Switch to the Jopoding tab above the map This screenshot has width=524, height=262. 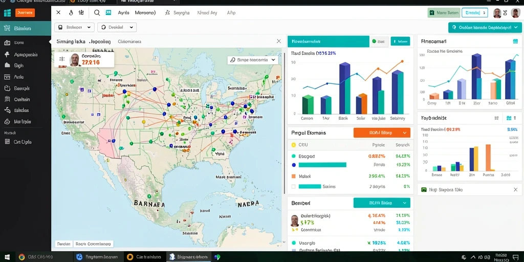(x=100, y=41)
